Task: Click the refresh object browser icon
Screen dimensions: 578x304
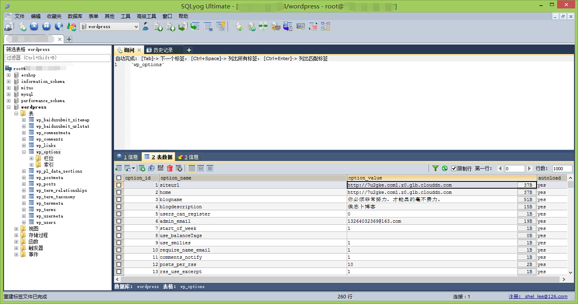Action: tap(71, 26)
